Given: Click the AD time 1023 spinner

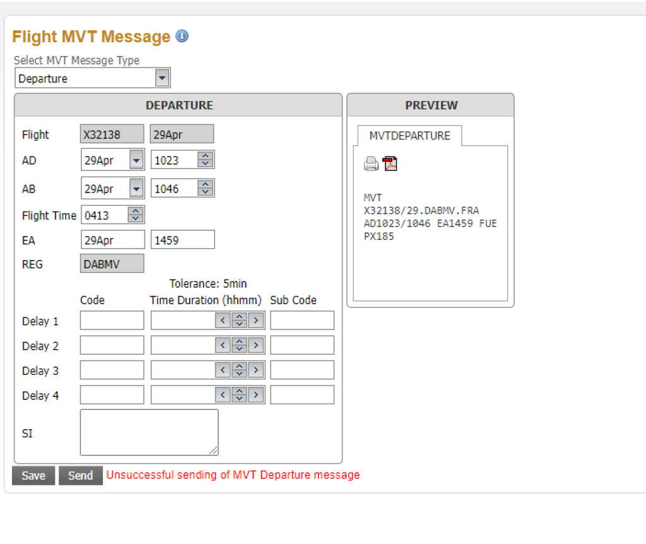Looking at the screenshot, I should [205, 160].
